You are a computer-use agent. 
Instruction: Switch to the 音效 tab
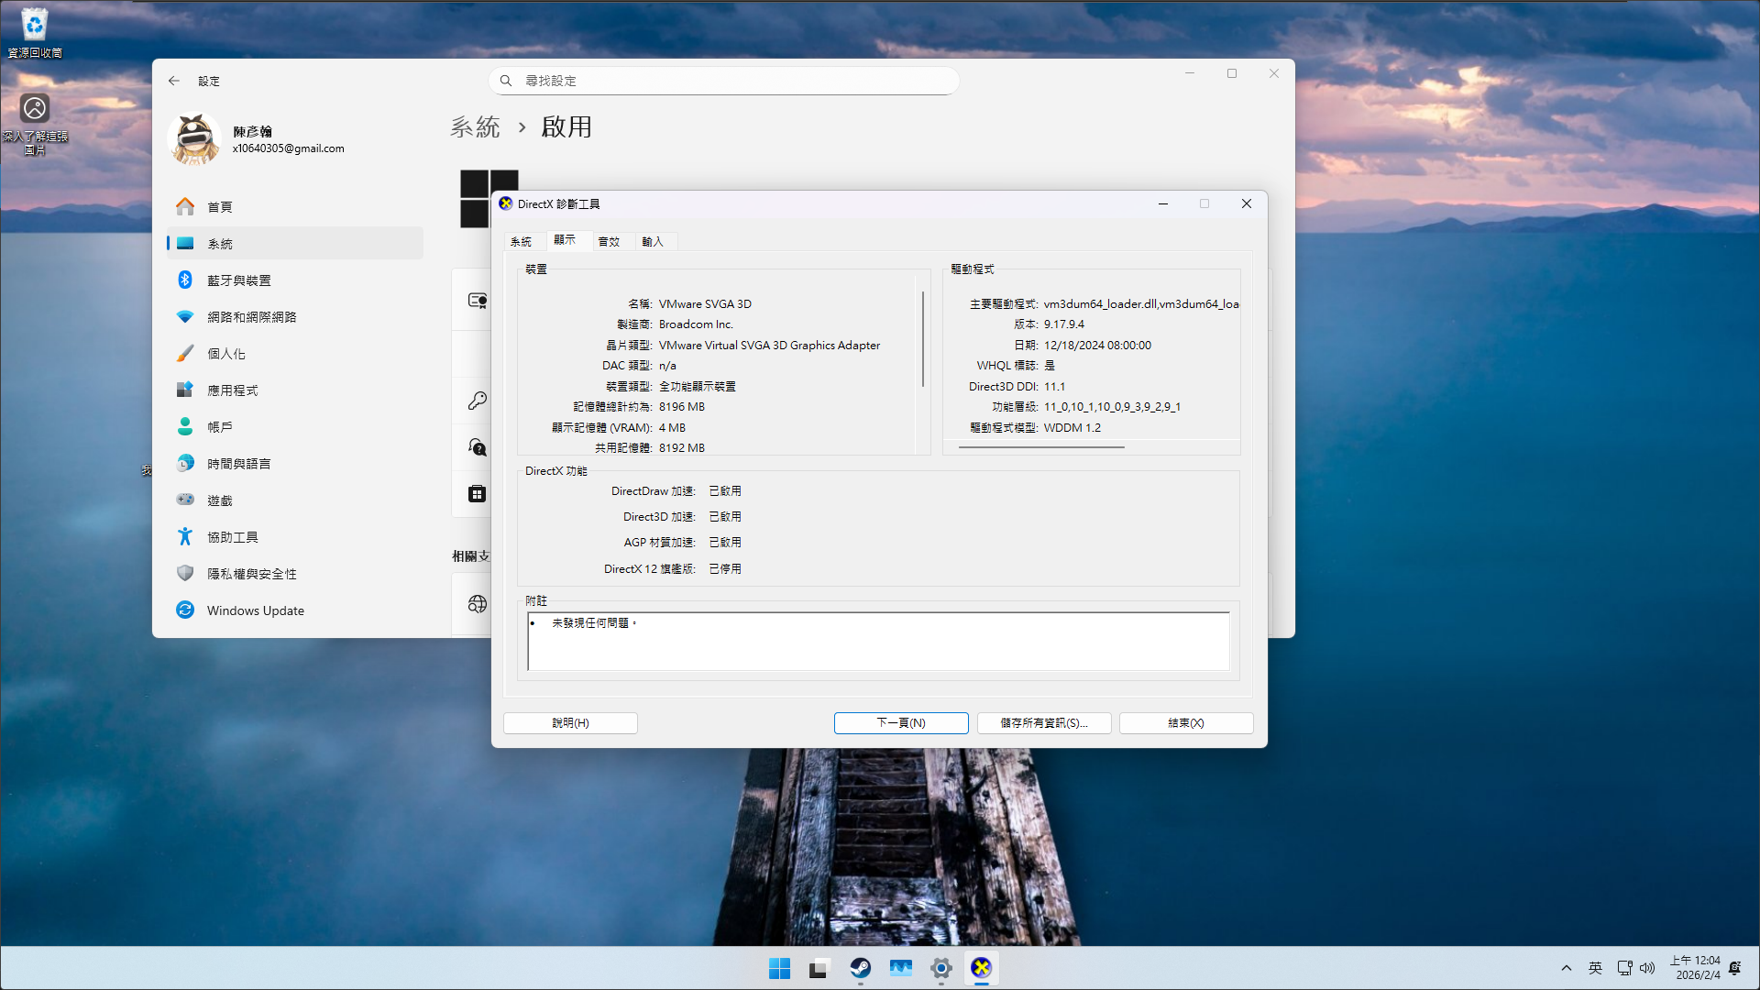[609, 242]
